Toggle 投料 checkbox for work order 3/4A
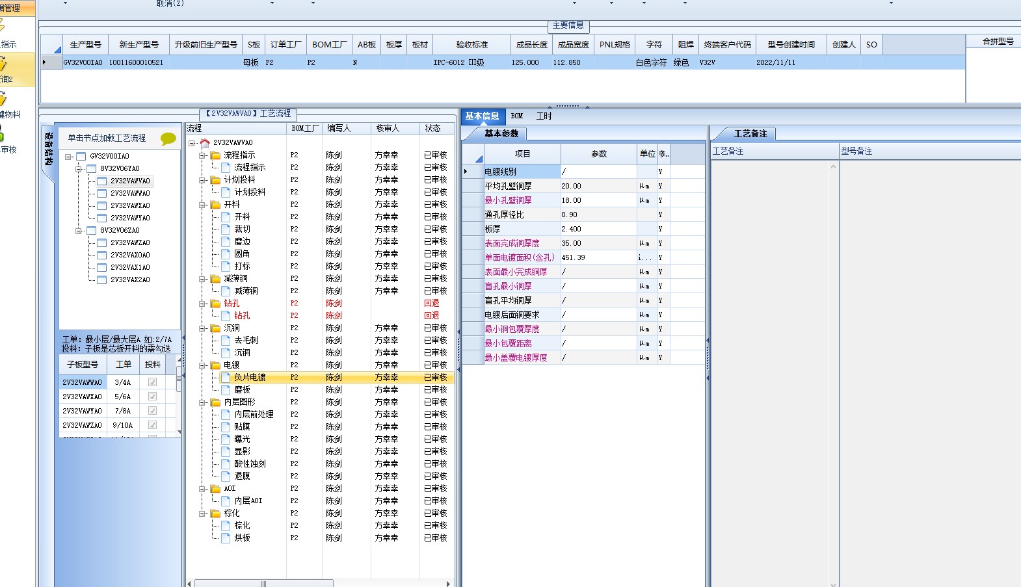 tap(152, 382)
